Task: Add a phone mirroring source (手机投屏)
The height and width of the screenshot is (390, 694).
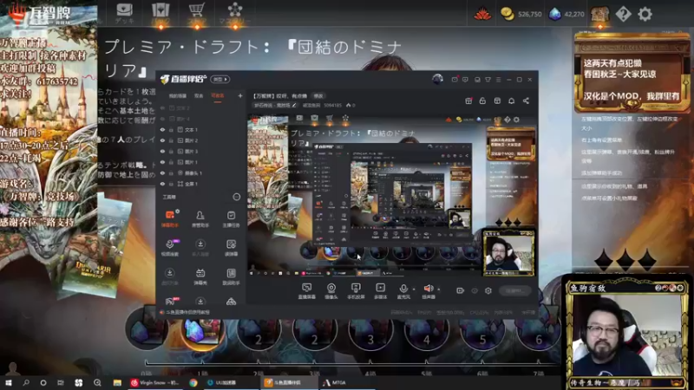Action: tap(356, 291)
